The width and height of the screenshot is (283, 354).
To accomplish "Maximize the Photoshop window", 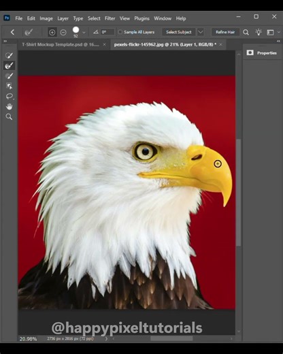I will click(256, 16).
